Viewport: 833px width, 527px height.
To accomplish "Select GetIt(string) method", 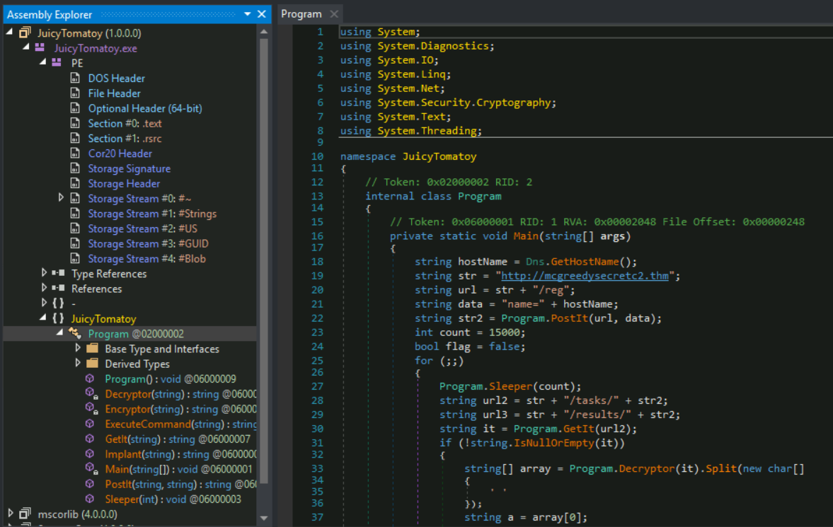I will 178,439.
